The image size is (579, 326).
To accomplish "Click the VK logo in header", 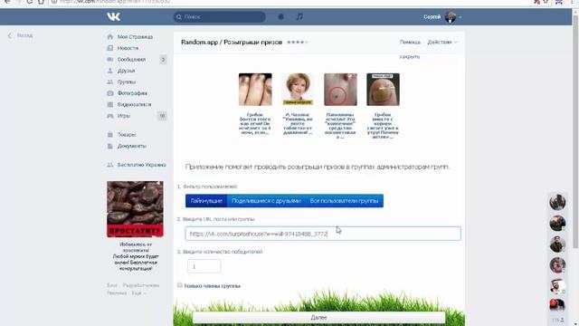I will tap(113, 16).
